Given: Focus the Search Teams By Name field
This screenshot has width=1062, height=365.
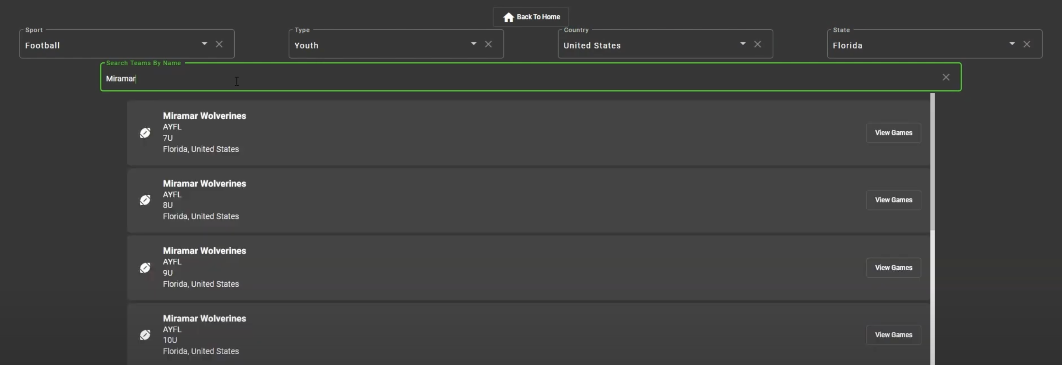Looking at the screenshot, I should [x=531, y=77].
